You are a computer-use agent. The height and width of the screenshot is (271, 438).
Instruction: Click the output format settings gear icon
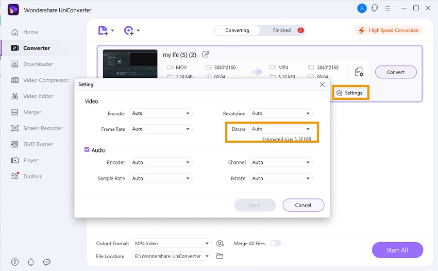click(x=220, y=243)
